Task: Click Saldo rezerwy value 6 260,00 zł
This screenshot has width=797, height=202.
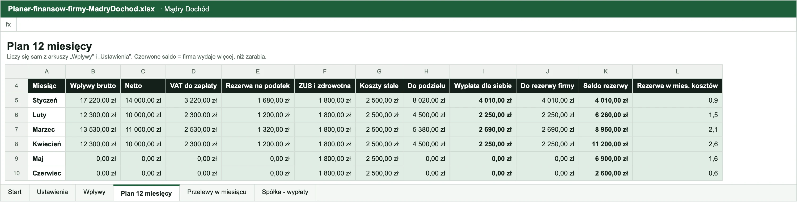Action: (x=606, y=115)
